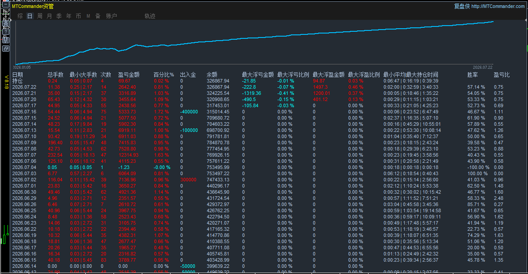Image resolution: width=528 pixels, height=274 pixels.
Task: Click the 轨迹 track button
Action: 150,16
